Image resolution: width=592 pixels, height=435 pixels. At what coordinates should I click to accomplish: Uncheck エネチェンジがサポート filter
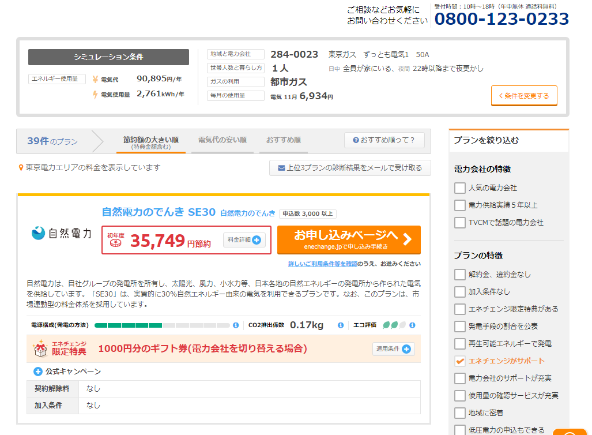(459, 361)
